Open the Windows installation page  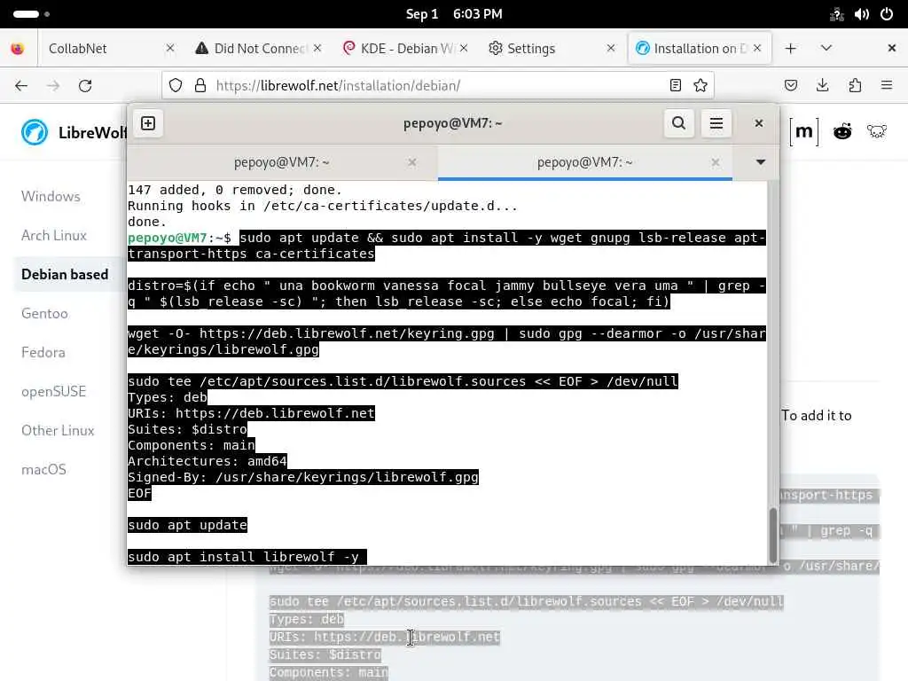[x=51, y=196]
